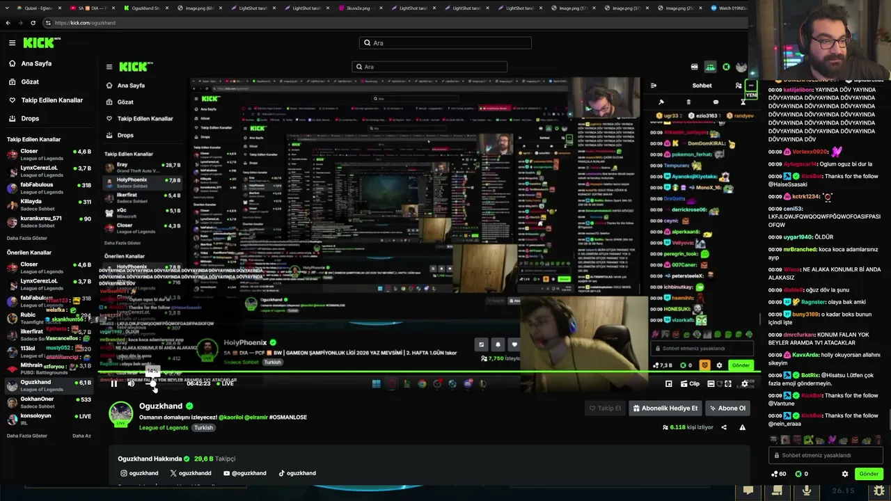Mute the stream volume
The height and width of the screenshot is (501, 891).
click(131, 383)
